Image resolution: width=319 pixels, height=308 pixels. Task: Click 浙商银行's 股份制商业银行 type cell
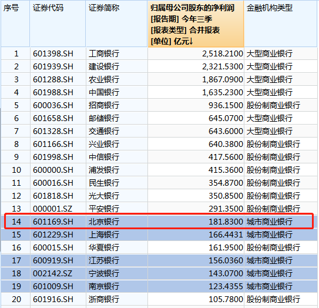[x=281, y=299]
